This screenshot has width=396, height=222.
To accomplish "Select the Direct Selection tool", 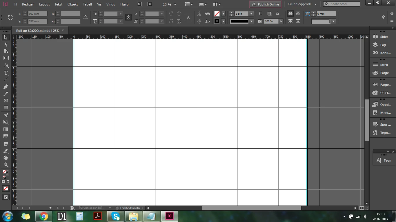I will coord(6,44).
